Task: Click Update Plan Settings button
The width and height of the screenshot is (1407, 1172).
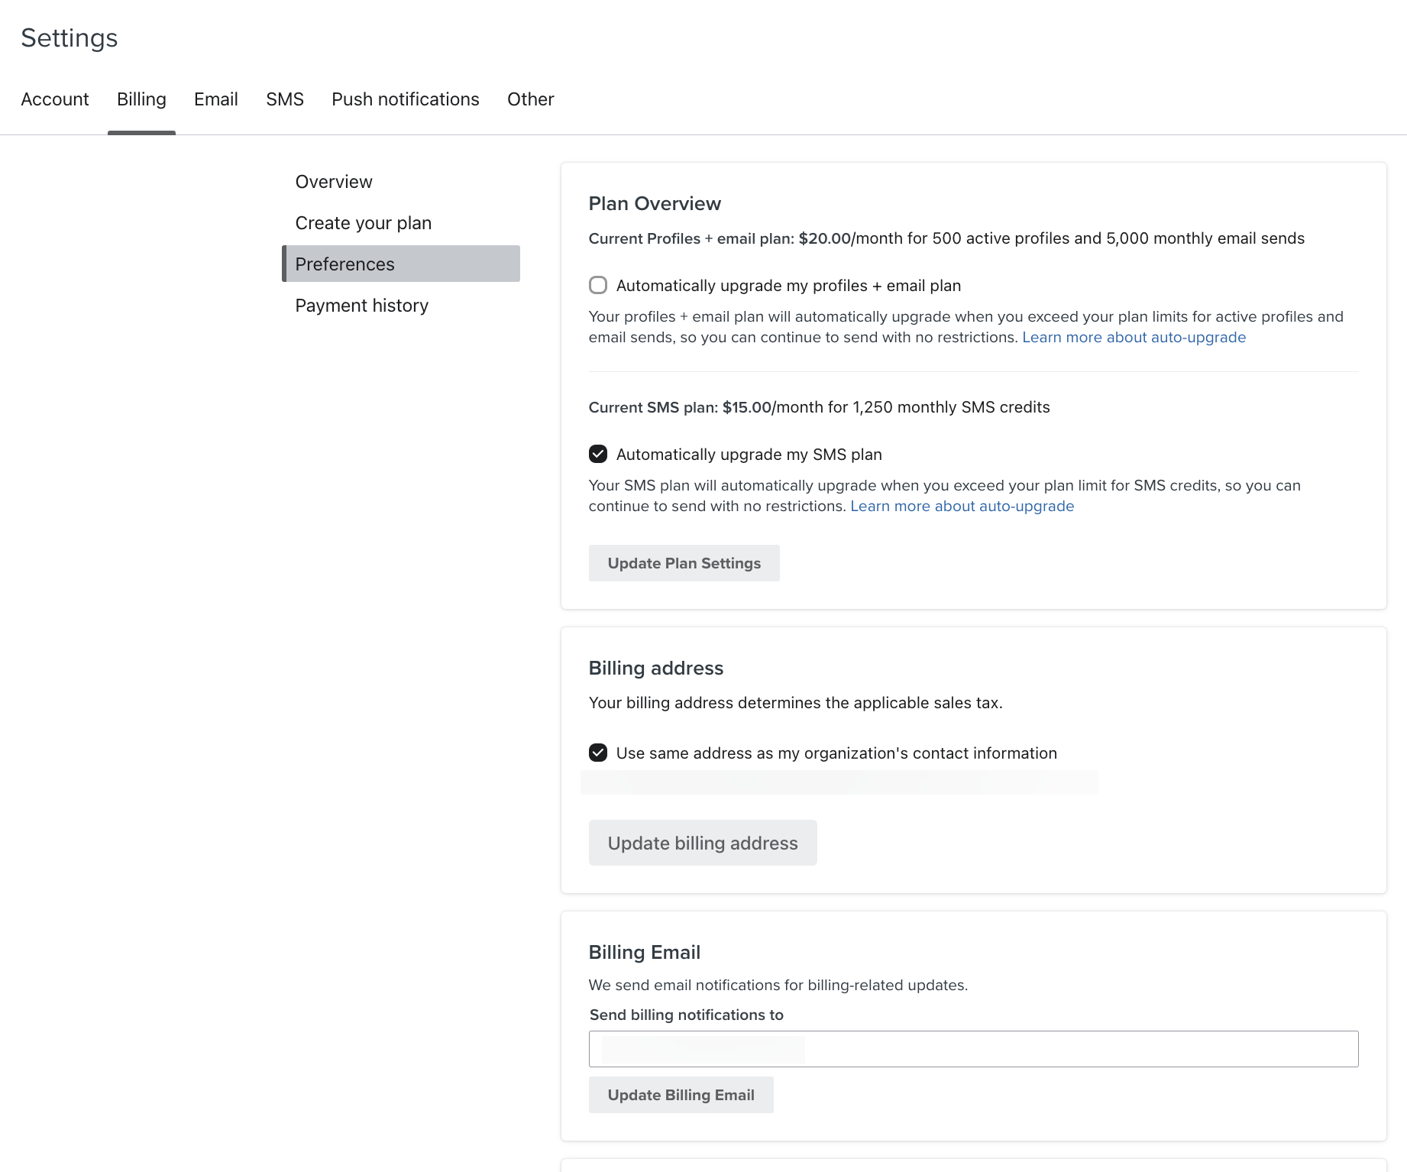Action: pos(684,563)
